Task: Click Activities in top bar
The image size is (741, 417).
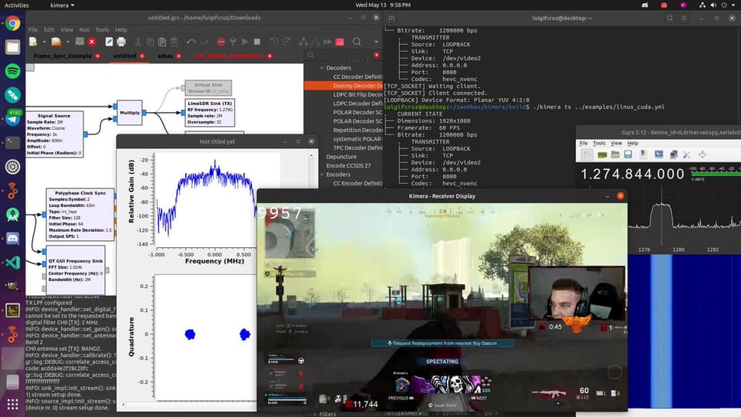Action: click(x=16, y=5)
